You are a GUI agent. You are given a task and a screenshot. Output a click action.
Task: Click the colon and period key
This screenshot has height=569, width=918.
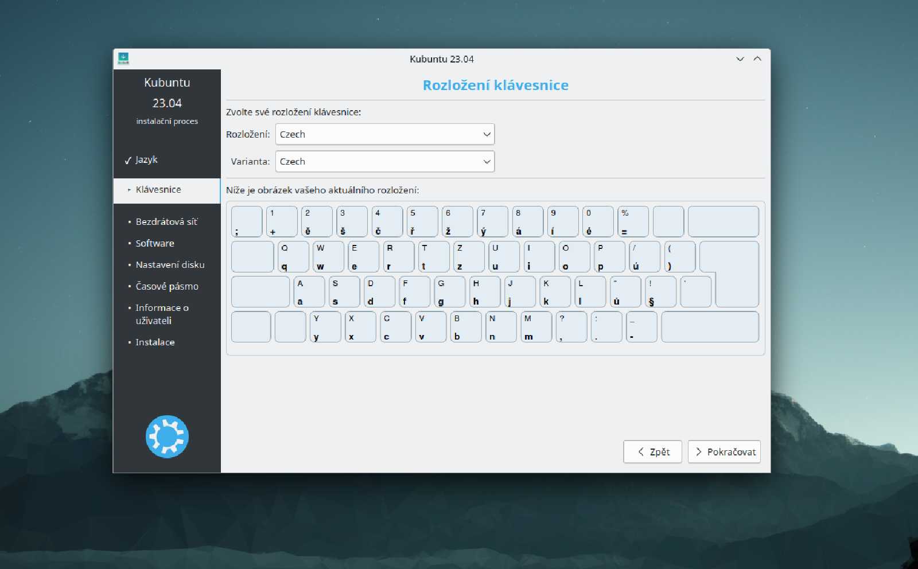[x=606, y=327]
